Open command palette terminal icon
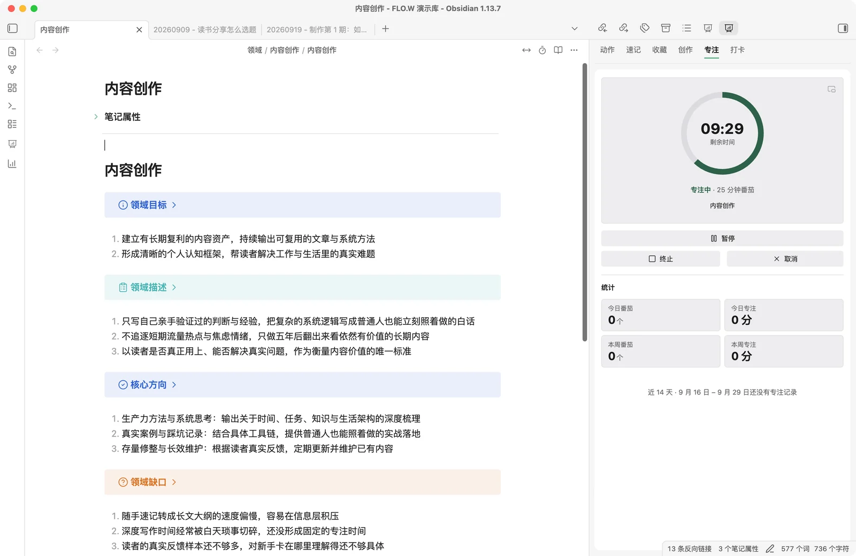This screenshot has width=856, height=556. (x=12, y=106)
